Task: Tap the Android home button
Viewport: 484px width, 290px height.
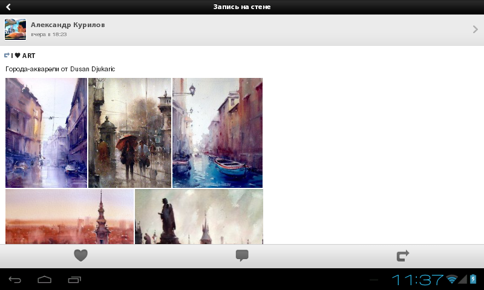Action: point(44,280)
